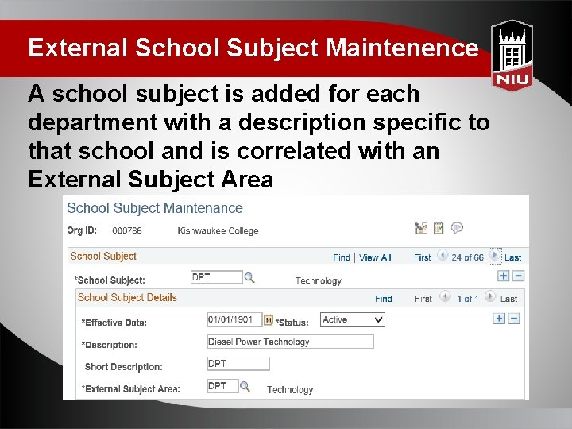Screen dimensions: 572x429
Task: Add a School Subject Details row
Action: pos(499,319)
